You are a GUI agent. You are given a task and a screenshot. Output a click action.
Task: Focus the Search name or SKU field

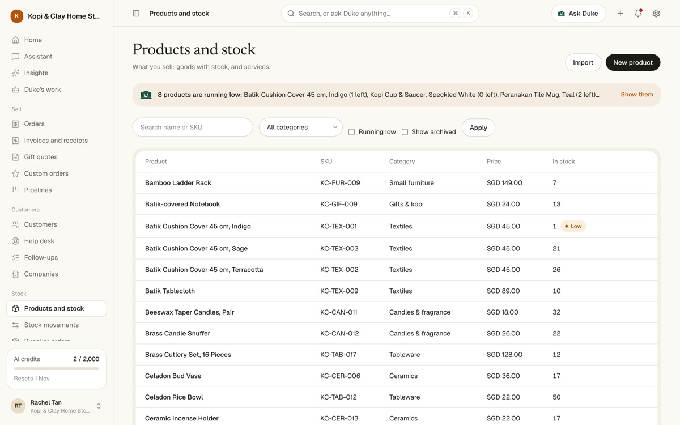pos(193,127)
